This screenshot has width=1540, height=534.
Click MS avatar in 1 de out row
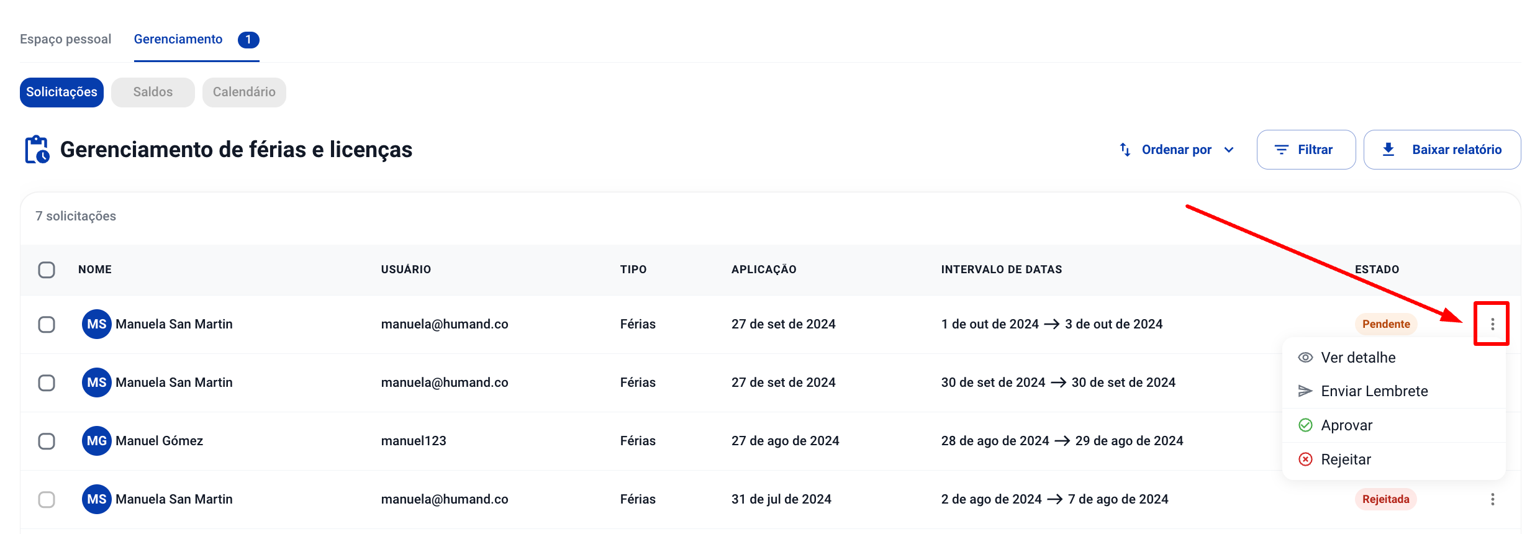coord(96,324)
